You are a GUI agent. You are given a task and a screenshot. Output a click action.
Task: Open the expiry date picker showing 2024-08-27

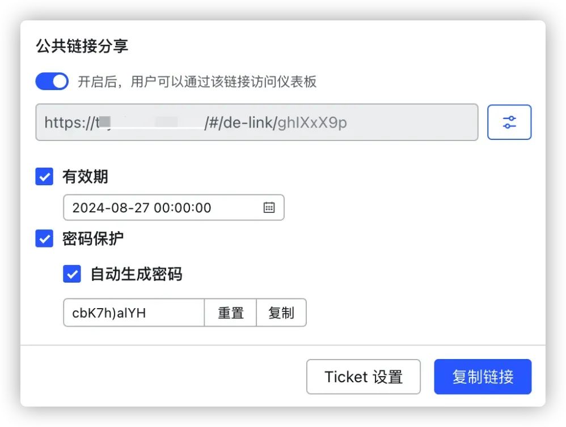coord(164,208)
